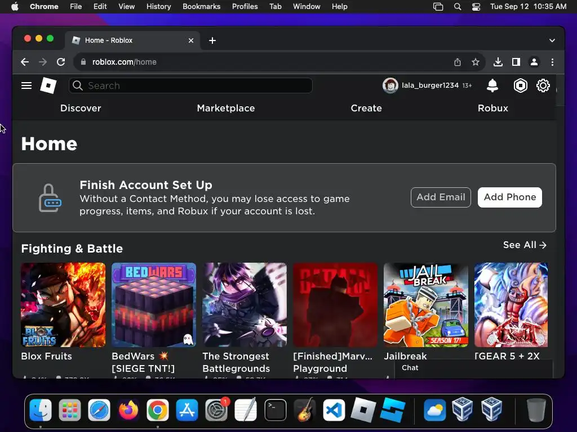Open the Blox Fruits game thumbnail
Image resolution: width=577 pixels, height=432 pixels.
point(63,304)
